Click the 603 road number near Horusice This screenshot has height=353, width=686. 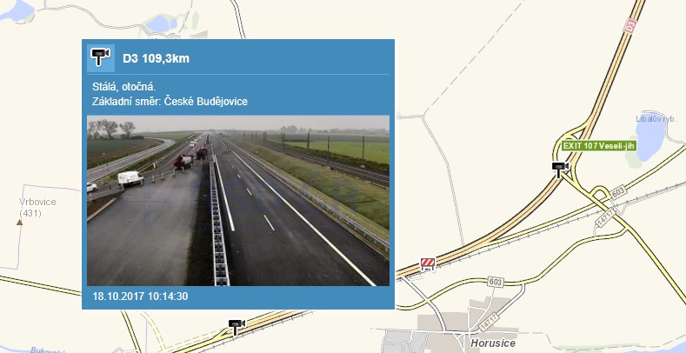coord(496,282)
